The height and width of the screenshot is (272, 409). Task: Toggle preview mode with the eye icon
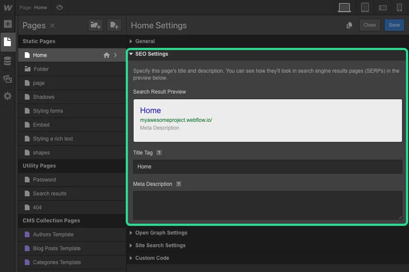[60, 7]
